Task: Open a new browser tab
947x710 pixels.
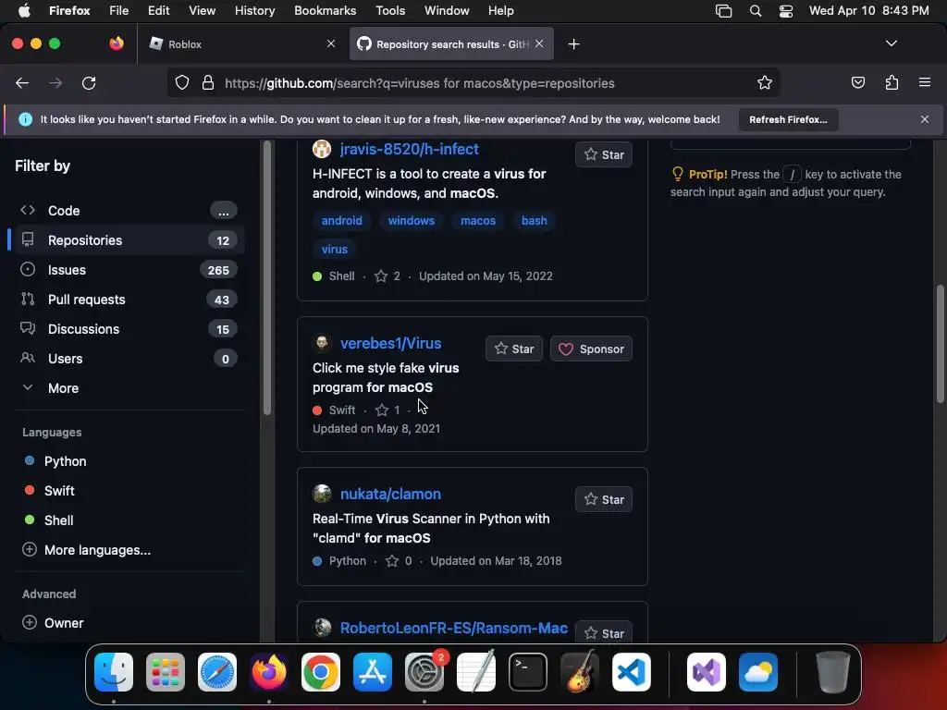Action: tap(573, 44)
